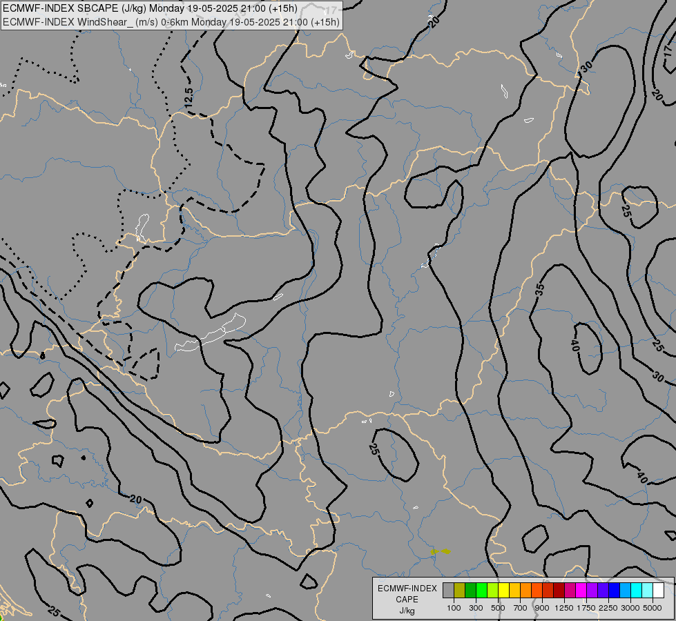Select the white swatch at legend end
Image resolution: width=676 pixels, height=621 pixels.
[658, 591]
